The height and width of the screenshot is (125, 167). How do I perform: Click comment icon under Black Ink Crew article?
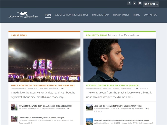137,88
